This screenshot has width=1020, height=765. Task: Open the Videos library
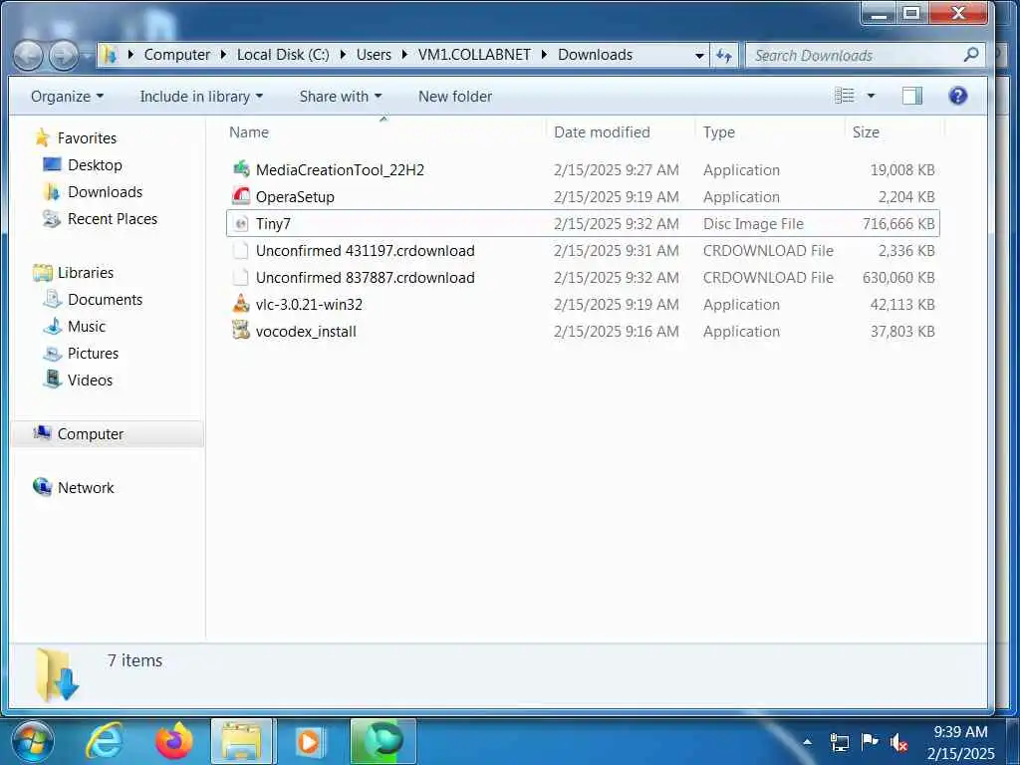pos(90,380)
